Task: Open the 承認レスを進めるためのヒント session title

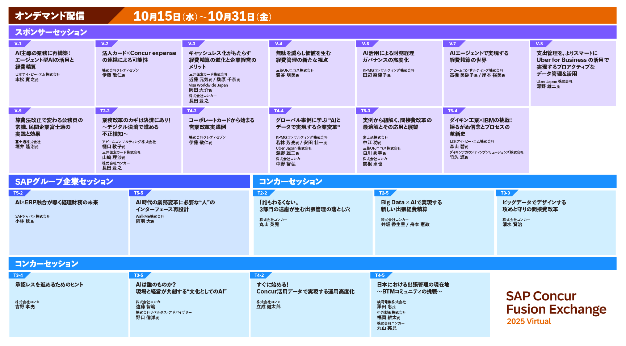Action: (49, 285)
